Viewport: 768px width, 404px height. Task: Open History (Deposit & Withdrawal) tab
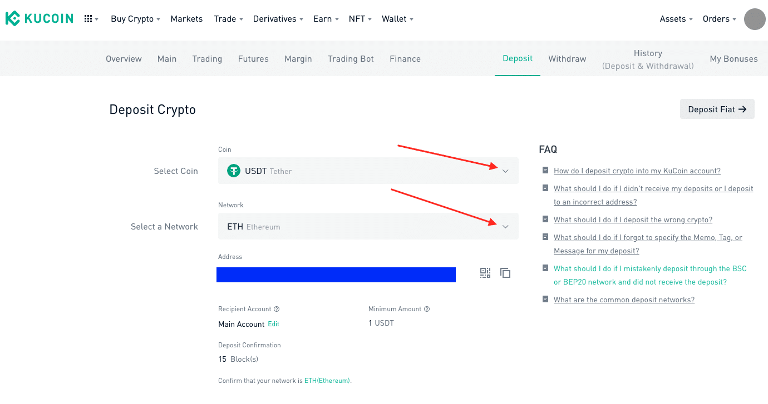tap(648, 59)
